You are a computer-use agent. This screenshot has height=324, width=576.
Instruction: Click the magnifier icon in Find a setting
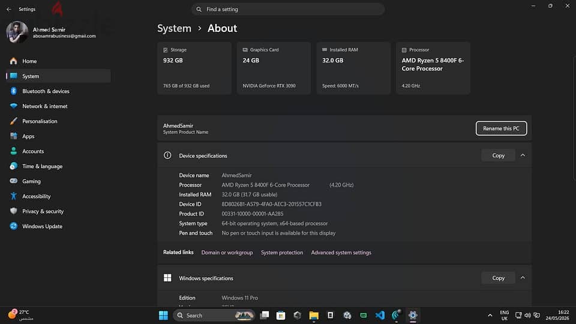(x=199, y=9)
